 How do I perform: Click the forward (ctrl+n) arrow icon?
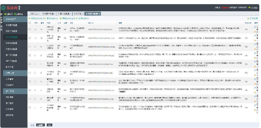tap(45, 18)
